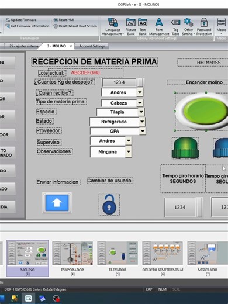Select RECEPCION DE MATERIA PRIMA title
228x304 pixels.
point(95,62)
